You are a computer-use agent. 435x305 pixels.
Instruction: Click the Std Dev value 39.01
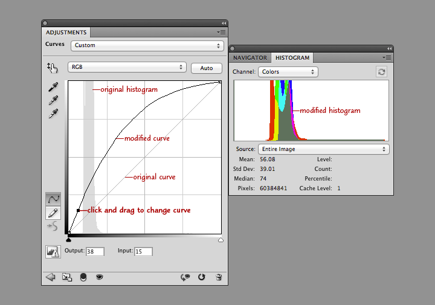tap(267, 169)
